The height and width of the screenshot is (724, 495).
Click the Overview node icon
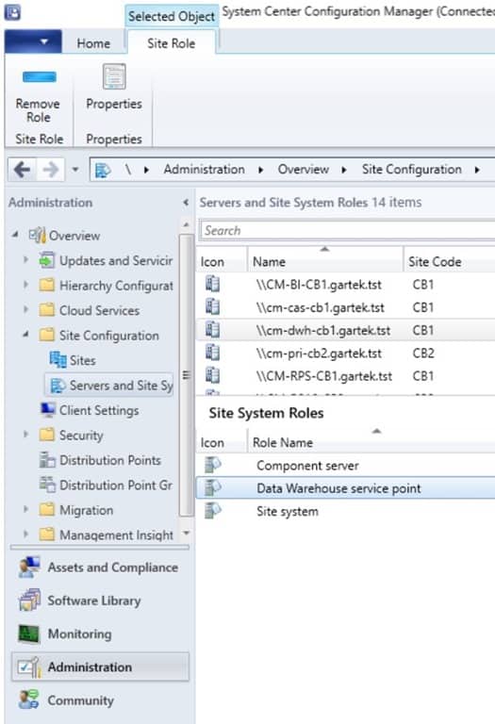[38, 236]
